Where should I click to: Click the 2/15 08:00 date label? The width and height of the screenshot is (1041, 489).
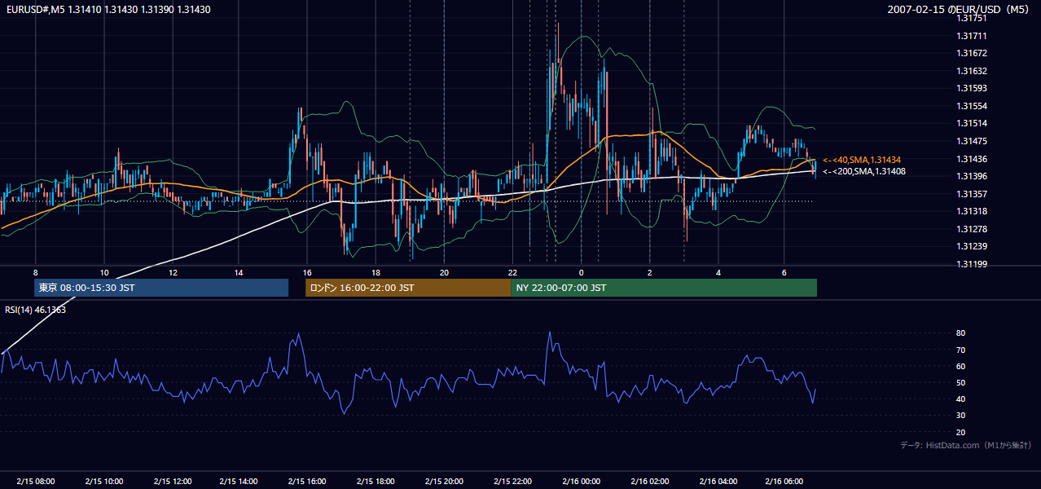[x=35, y=481]
